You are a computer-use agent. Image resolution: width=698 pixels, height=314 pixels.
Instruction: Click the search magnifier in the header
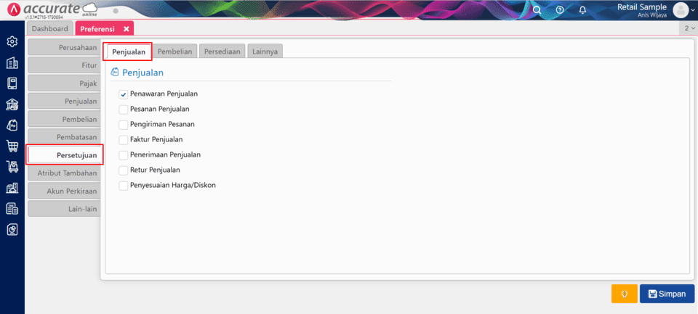point(537,10)
